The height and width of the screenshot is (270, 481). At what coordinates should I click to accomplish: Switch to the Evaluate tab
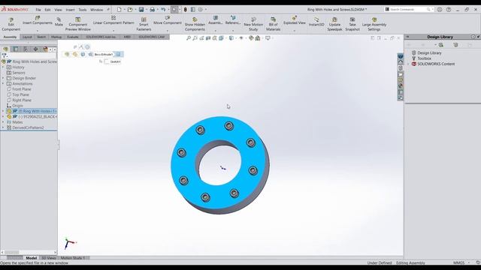point(73,37)
